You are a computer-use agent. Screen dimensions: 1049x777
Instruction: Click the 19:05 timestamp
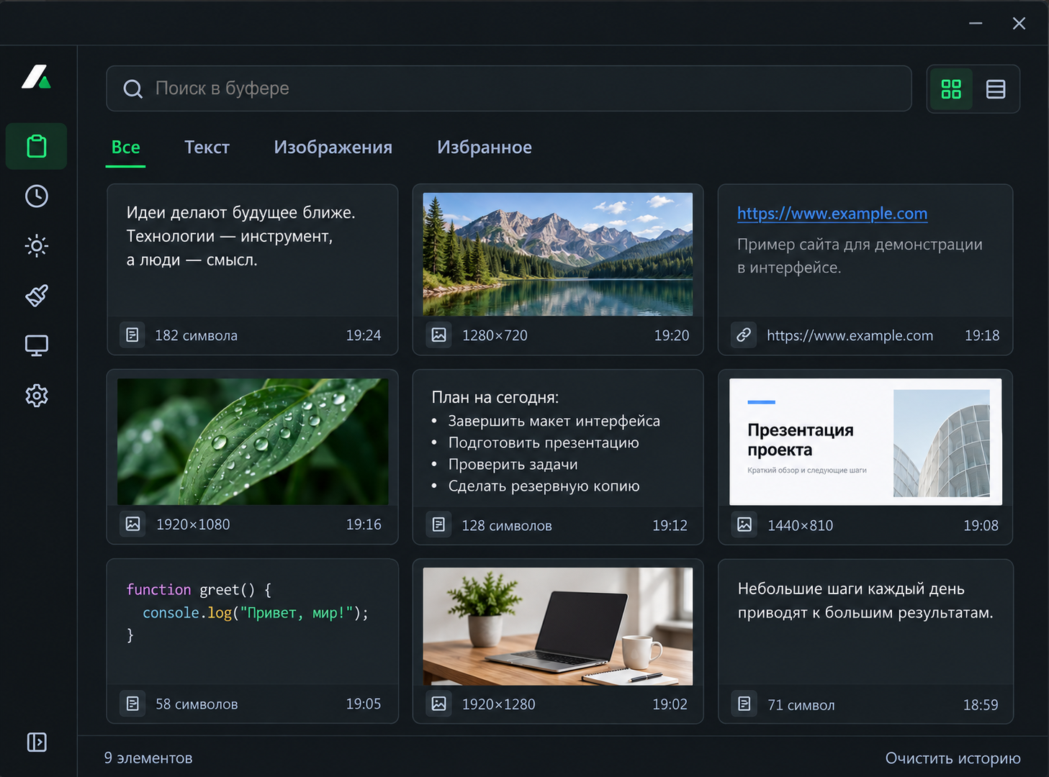[x=364, y=704]
